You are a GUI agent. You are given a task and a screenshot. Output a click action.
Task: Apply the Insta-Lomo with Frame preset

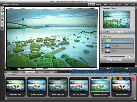point(100,87)
